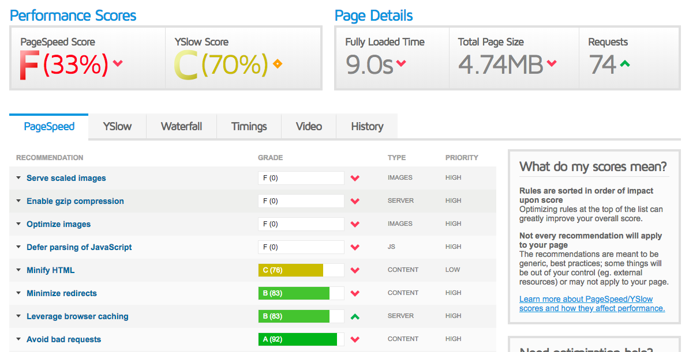Click the Page Details heading
The image size is (689, 352).
click(x=373, y=16)
